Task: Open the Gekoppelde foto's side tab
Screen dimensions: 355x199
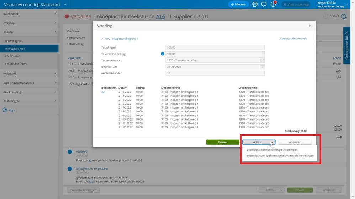Action: 346,45
